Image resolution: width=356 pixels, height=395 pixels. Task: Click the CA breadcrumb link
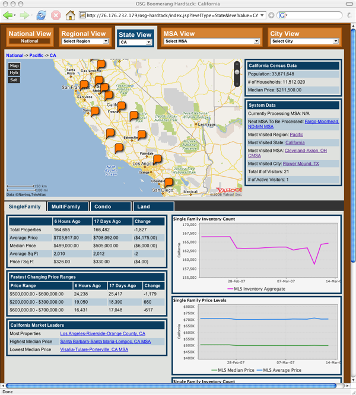(x=53, y=55)
